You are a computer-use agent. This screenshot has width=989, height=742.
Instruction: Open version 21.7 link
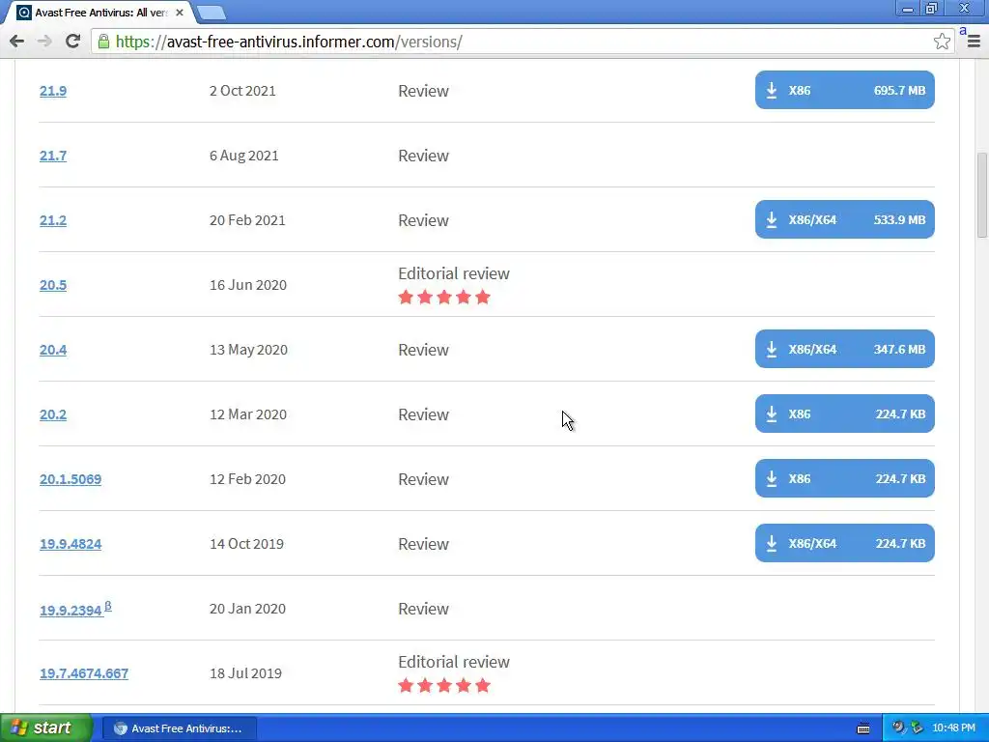click(53, 156)
